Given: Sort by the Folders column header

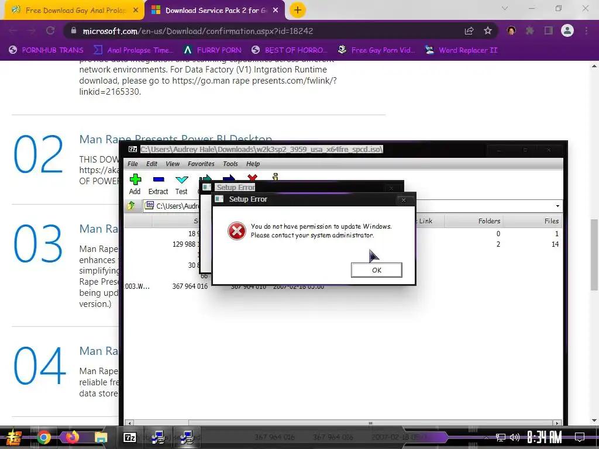Looking at the screenshot, I should tap(473, 221).
